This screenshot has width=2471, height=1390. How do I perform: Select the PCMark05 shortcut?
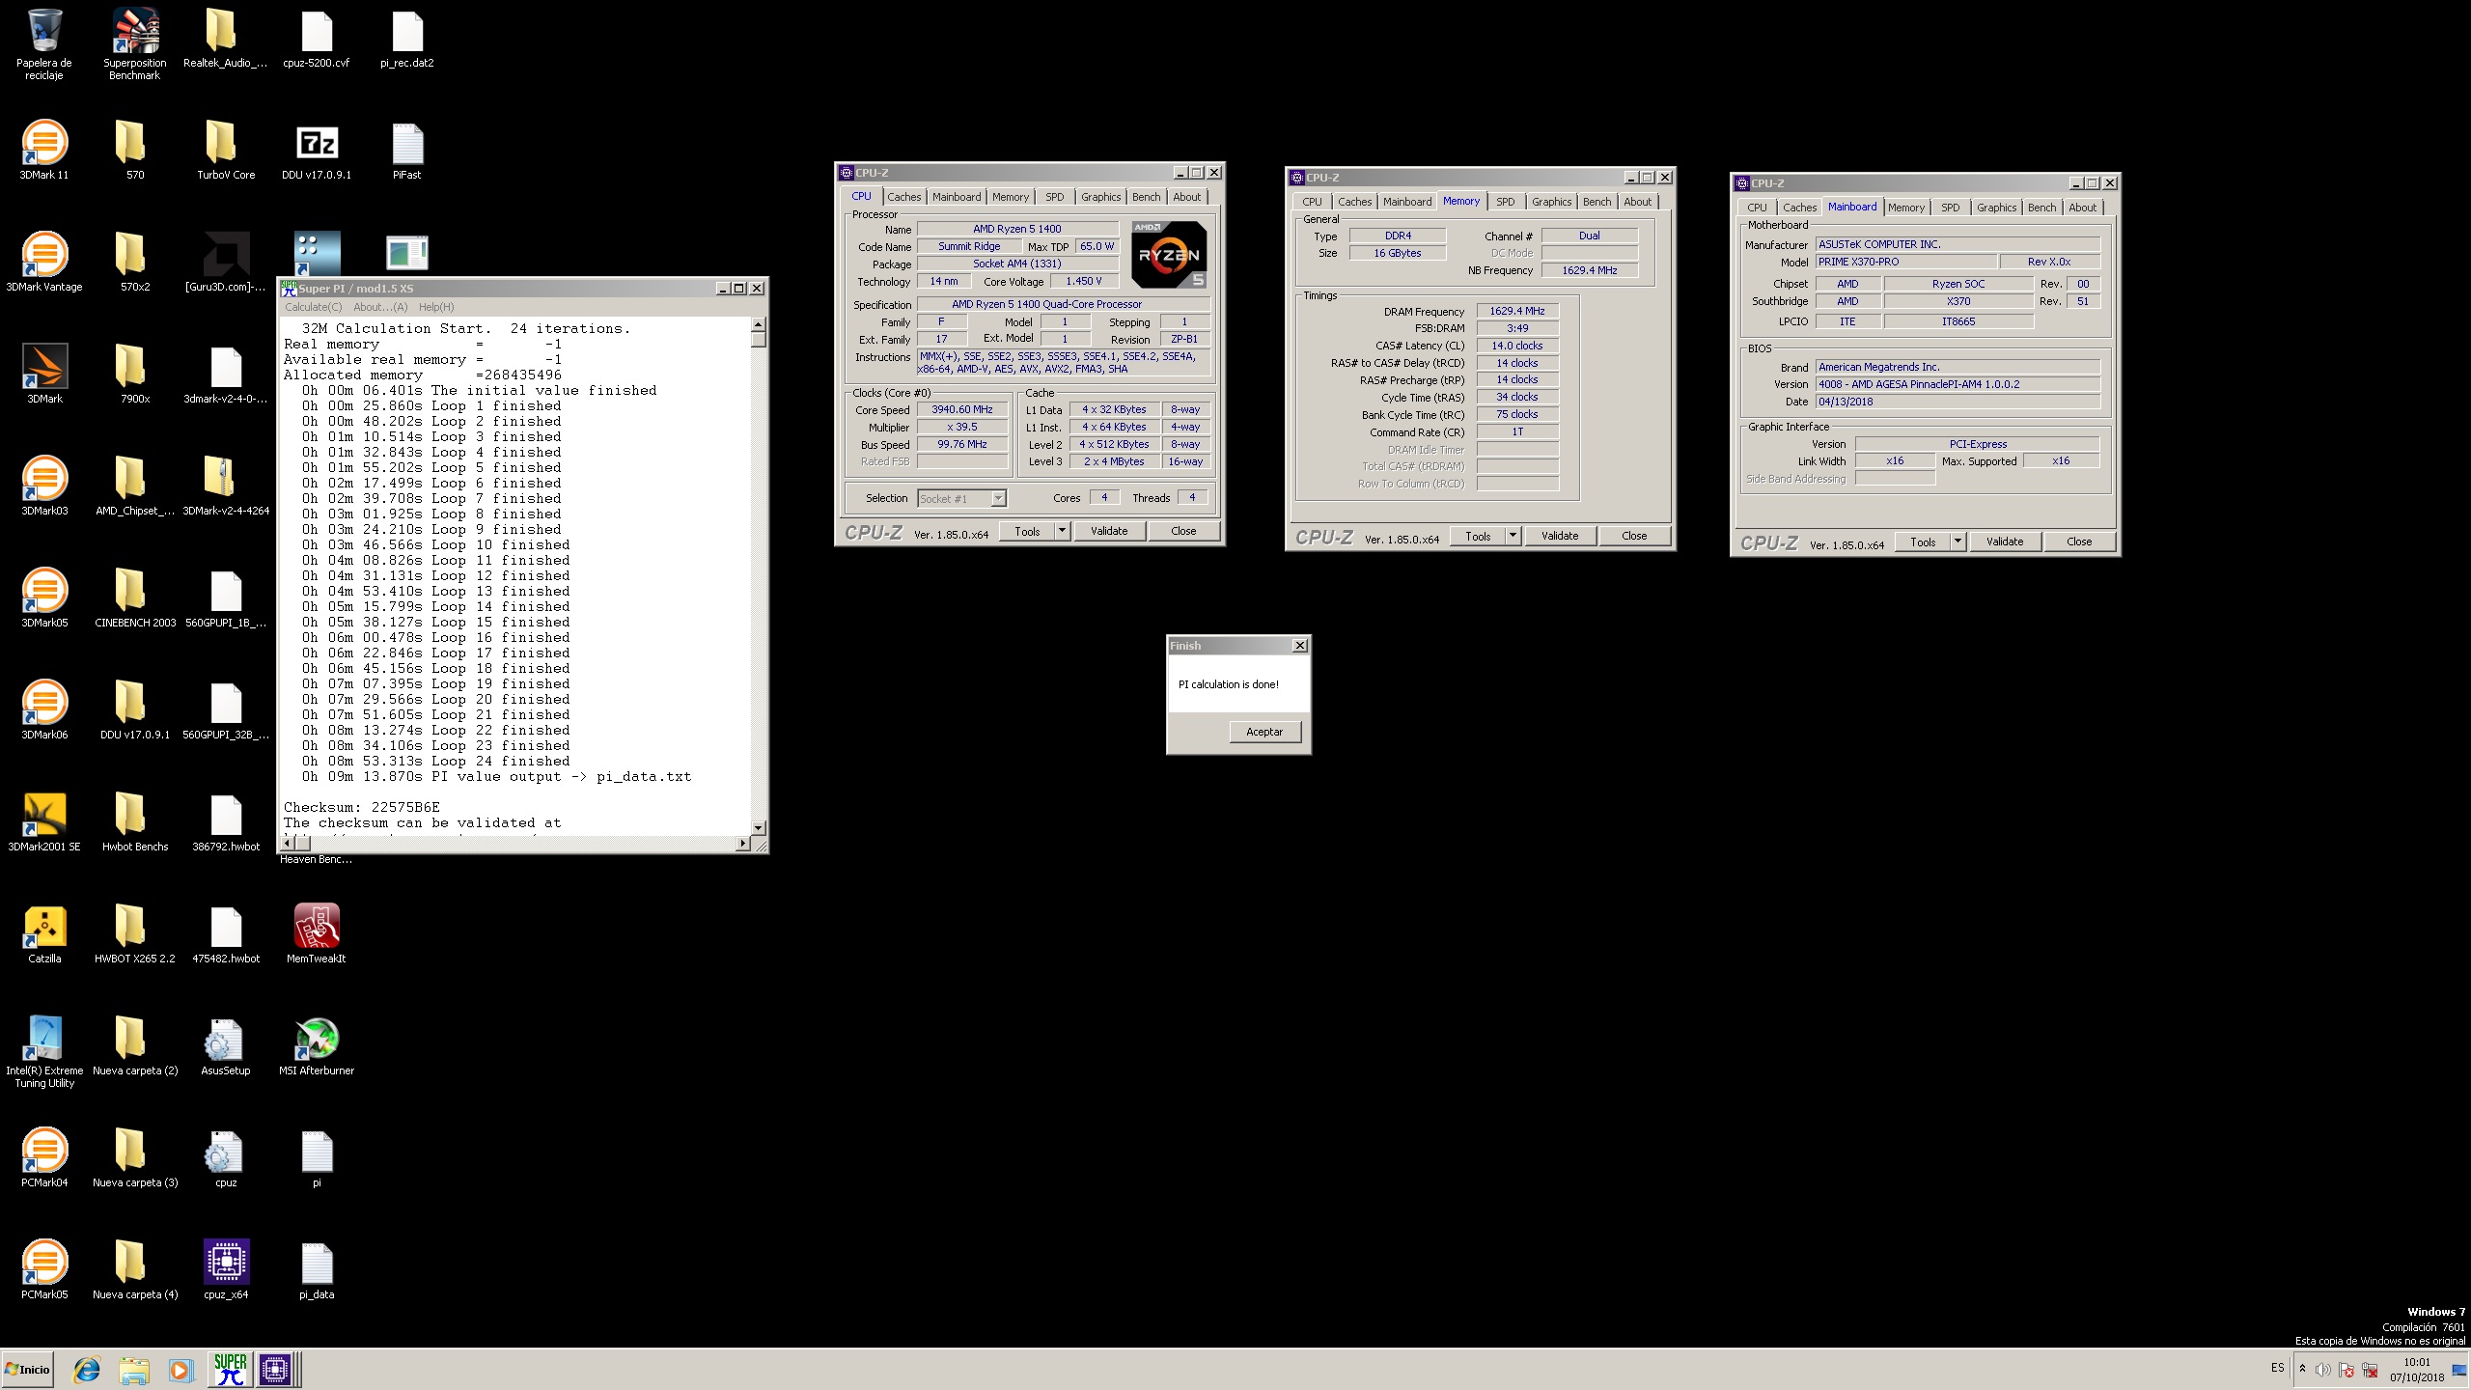coord(43,1269)
